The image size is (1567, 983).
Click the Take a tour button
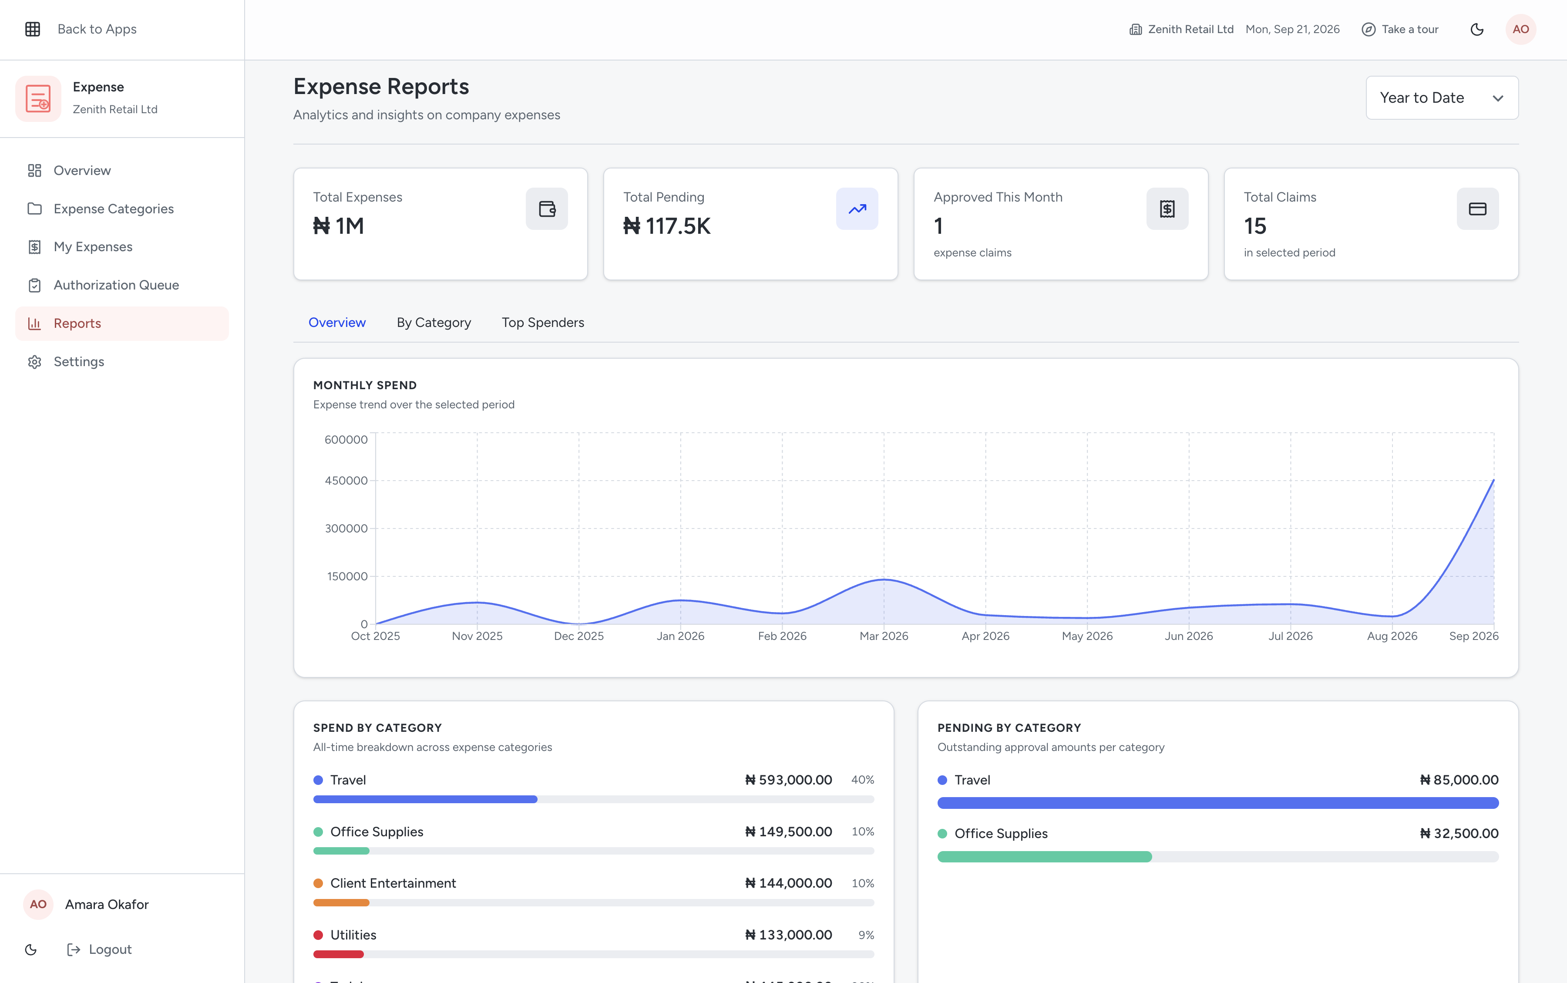pyautogui.click(x=1400, y=29)
